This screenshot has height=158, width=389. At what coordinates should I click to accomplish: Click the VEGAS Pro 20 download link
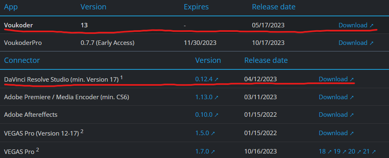pos(355,151)
